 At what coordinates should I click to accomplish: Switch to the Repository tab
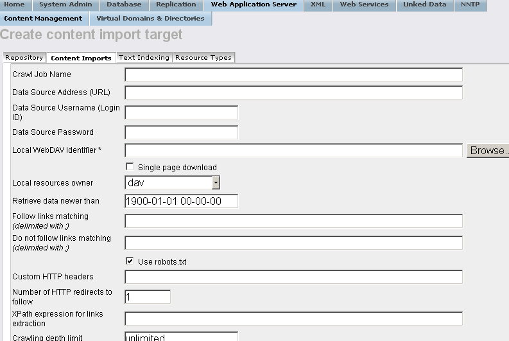pos(24,58)
